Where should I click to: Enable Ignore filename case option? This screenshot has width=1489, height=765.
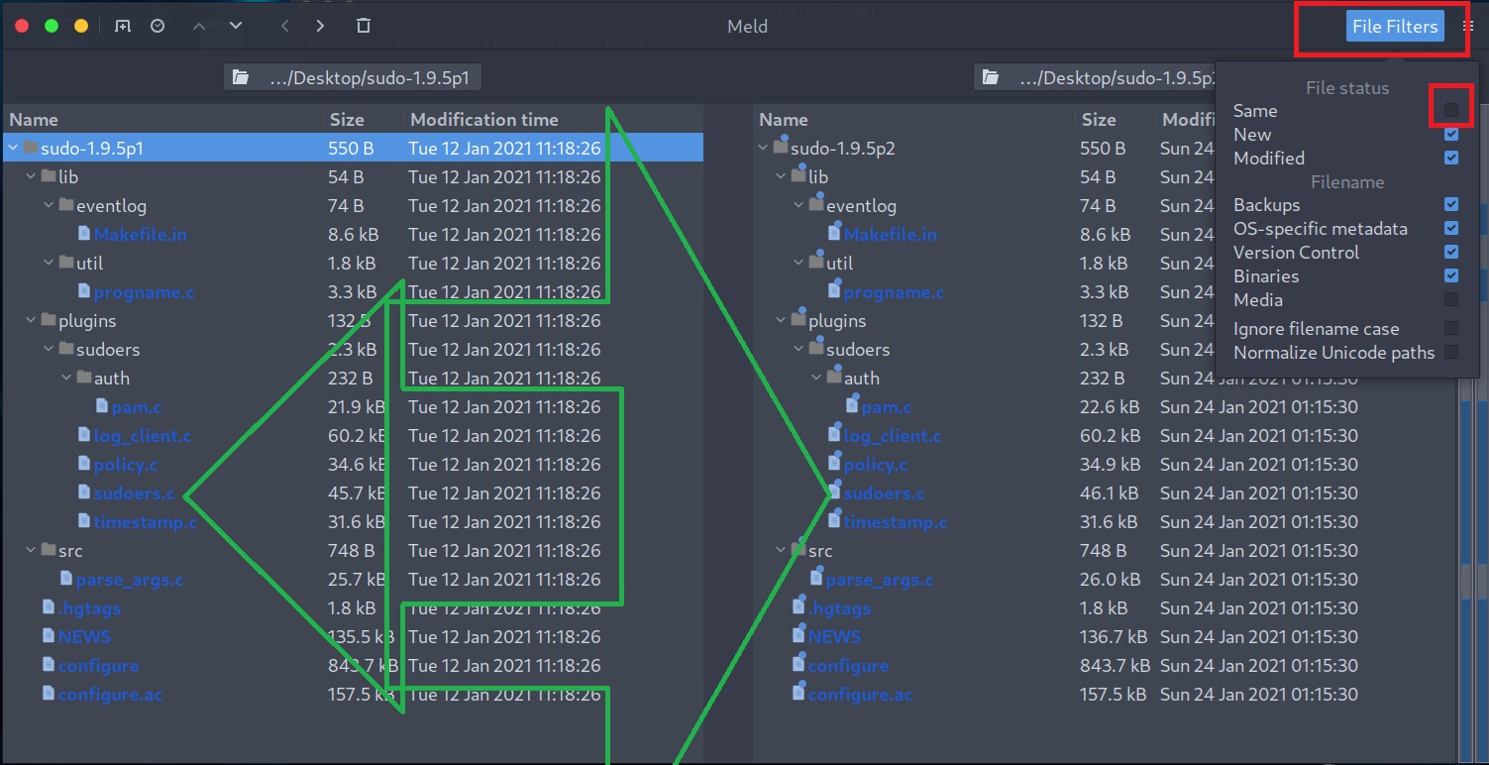coord(1451,328)
